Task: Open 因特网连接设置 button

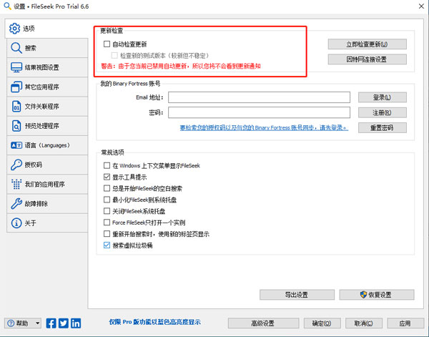Action: tap(368, 59)
